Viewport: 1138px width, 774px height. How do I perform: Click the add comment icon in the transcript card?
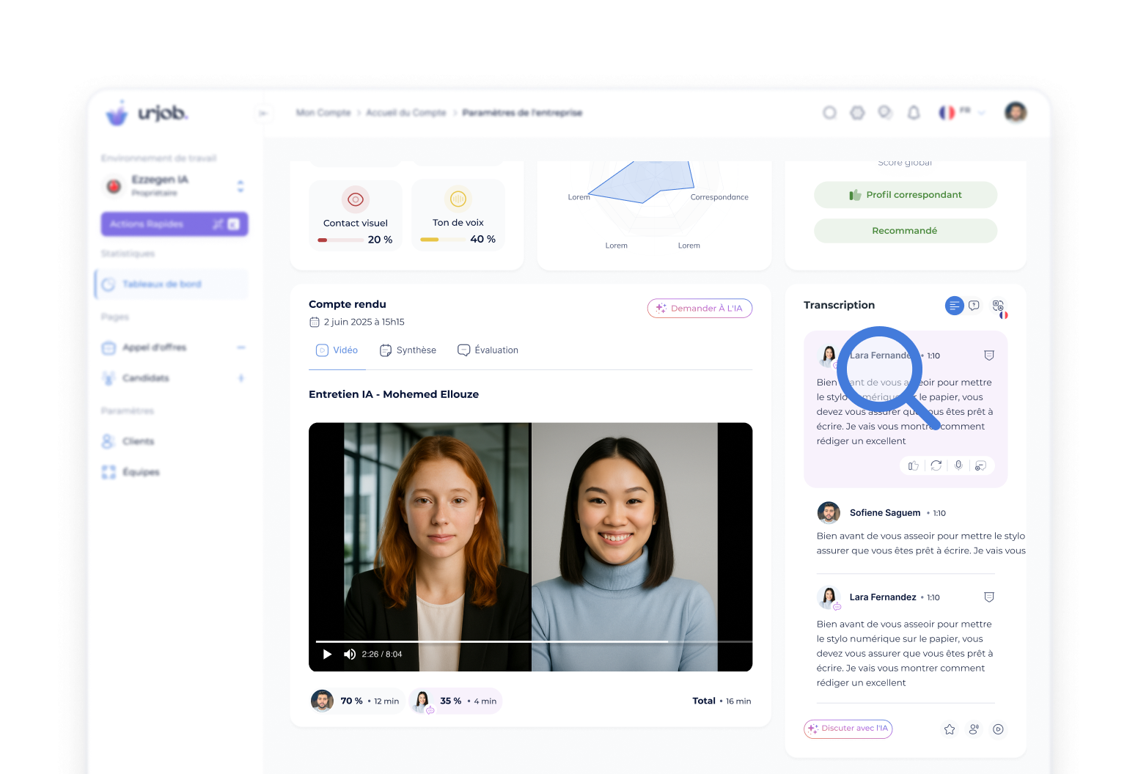981,465
